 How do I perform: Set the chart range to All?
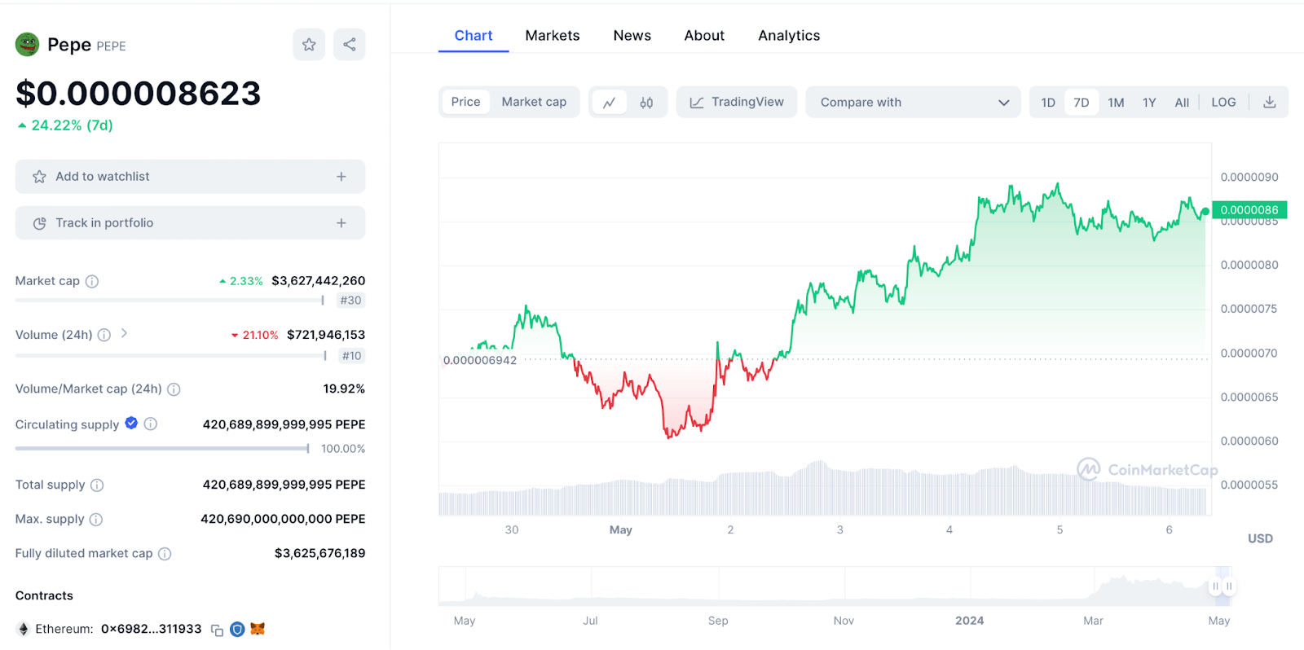(1182, 103)
